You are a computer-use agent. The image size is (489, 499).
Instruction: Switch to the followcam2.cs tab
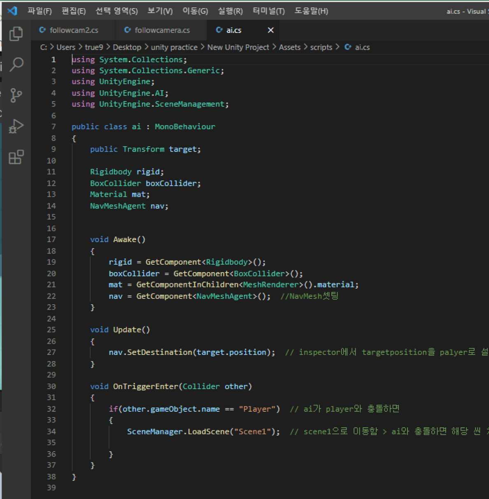coord(74,30)
